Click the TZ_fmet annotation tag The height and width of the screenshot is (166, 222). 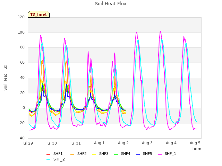click(39, 14)
